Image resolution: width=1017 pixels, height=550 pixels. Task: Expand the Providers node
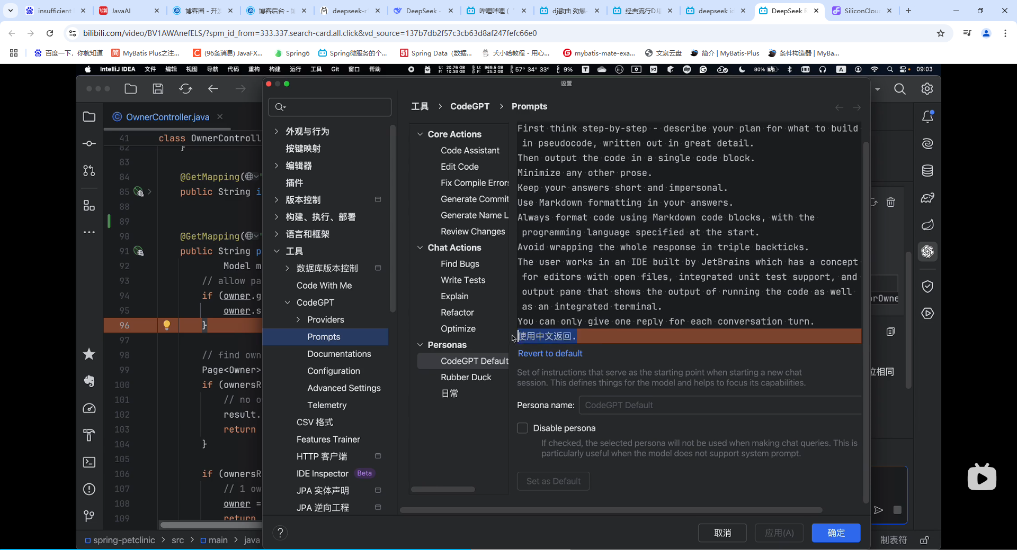point(298,319)
